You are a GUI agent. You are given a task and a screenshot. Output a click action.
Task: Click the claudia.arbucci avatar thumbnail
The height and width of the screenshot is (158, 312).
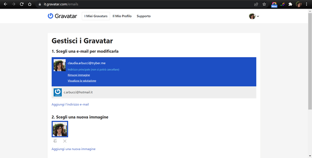pyautogui.click(x=59, y=65)
